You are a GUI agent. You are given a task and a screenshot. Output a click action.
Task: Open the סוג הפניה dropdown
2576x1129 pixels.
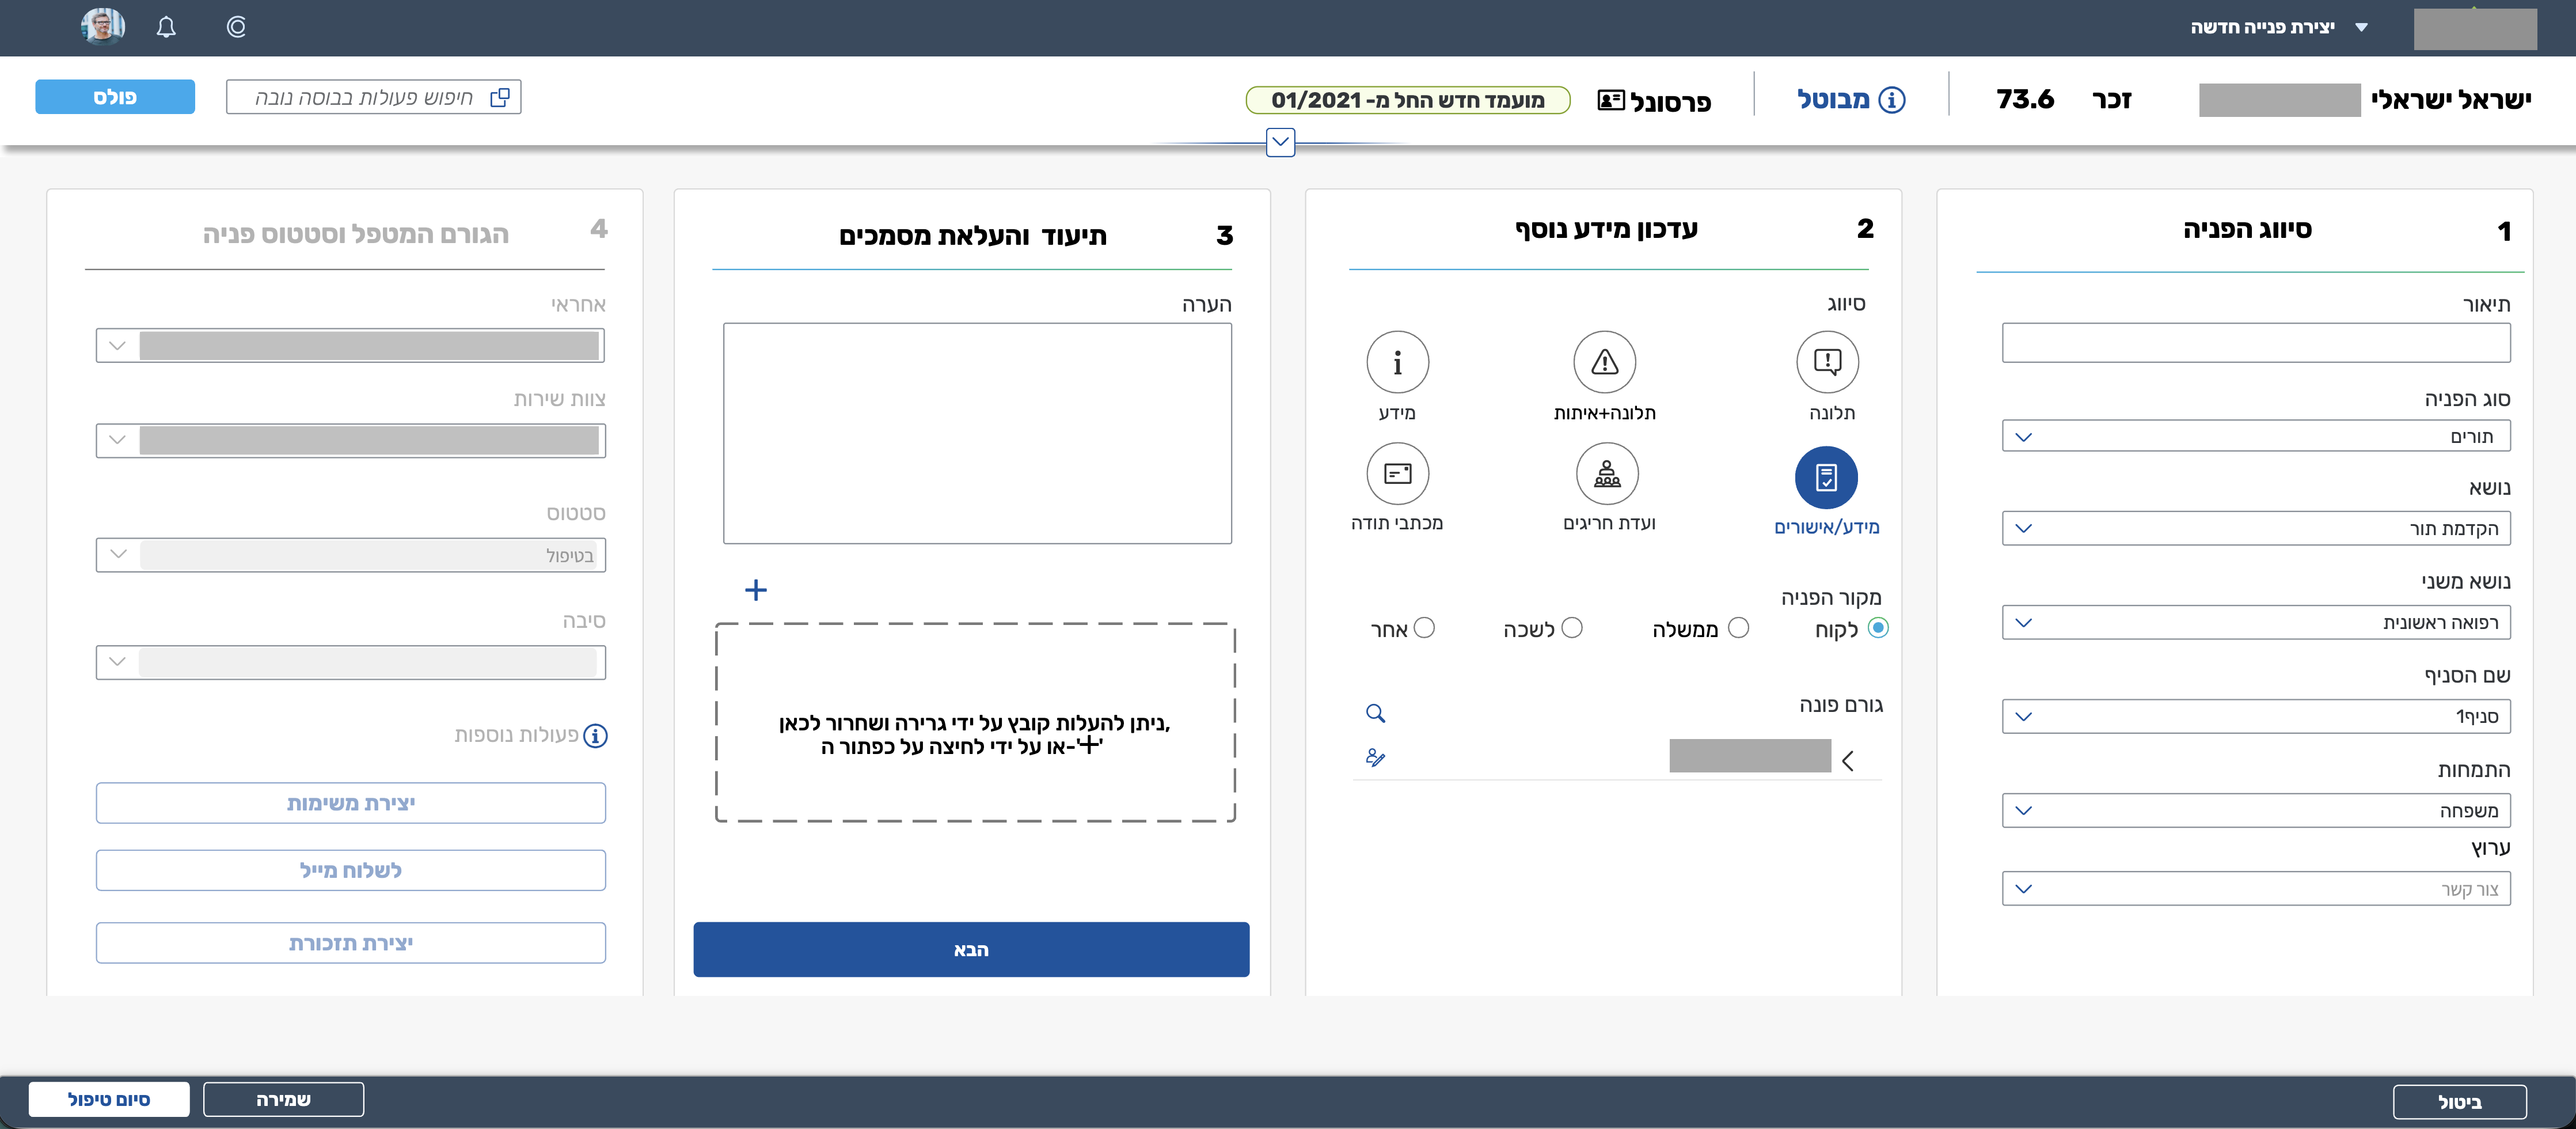click(2255, 437)
